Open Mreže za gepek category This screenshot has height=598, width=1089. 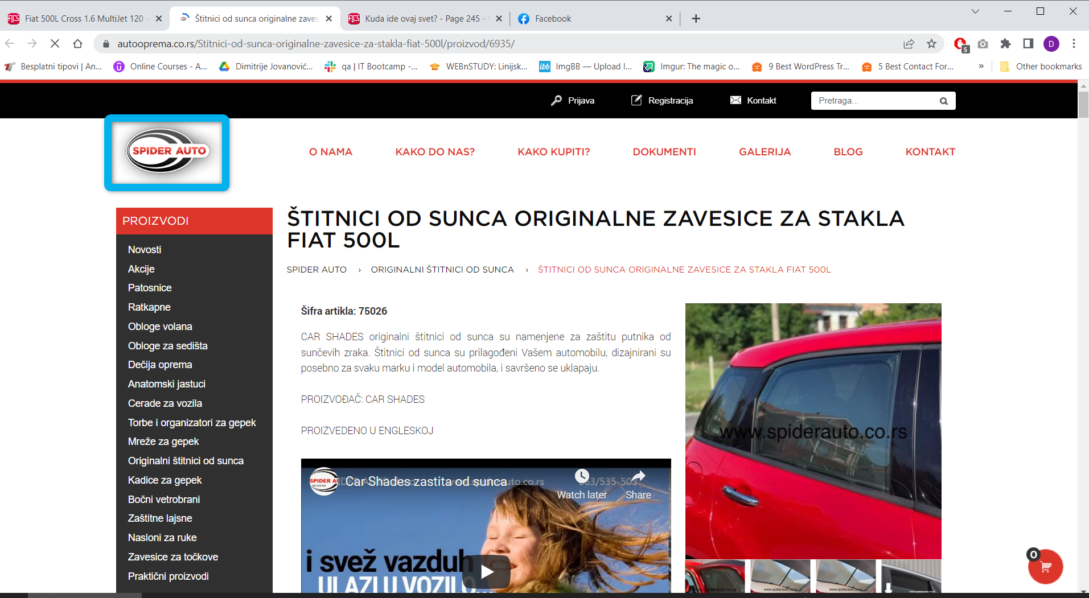click(163, 442)
